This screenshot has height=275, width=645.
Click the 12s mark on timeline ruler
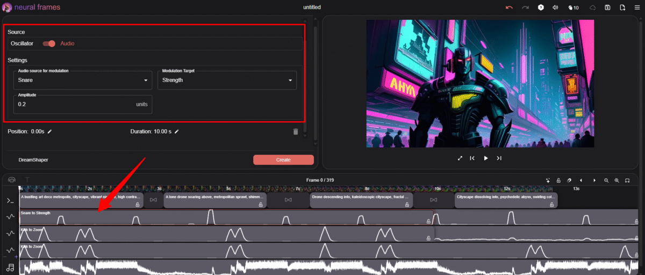[506, 189]
